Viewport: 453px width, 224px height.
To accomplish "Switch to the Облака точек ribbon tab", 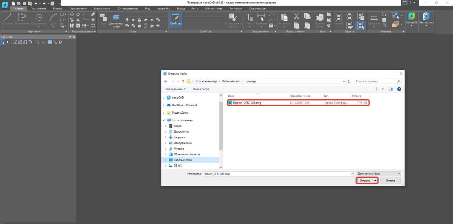I will coord(214,8).
